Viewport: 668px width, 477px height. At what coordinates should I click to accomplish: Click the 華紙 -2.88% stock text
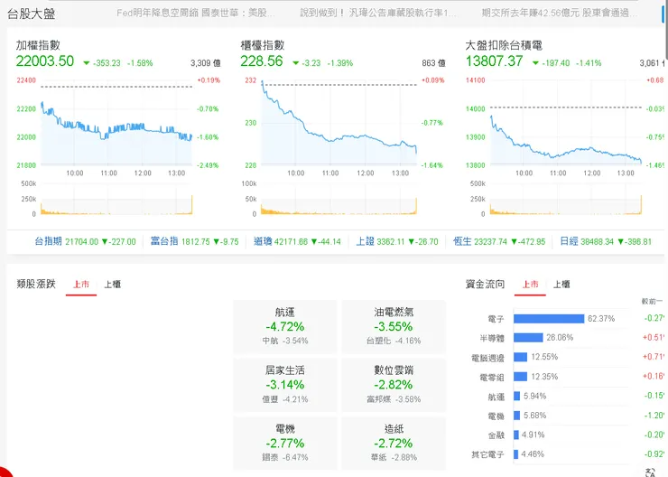coord(394,458)
